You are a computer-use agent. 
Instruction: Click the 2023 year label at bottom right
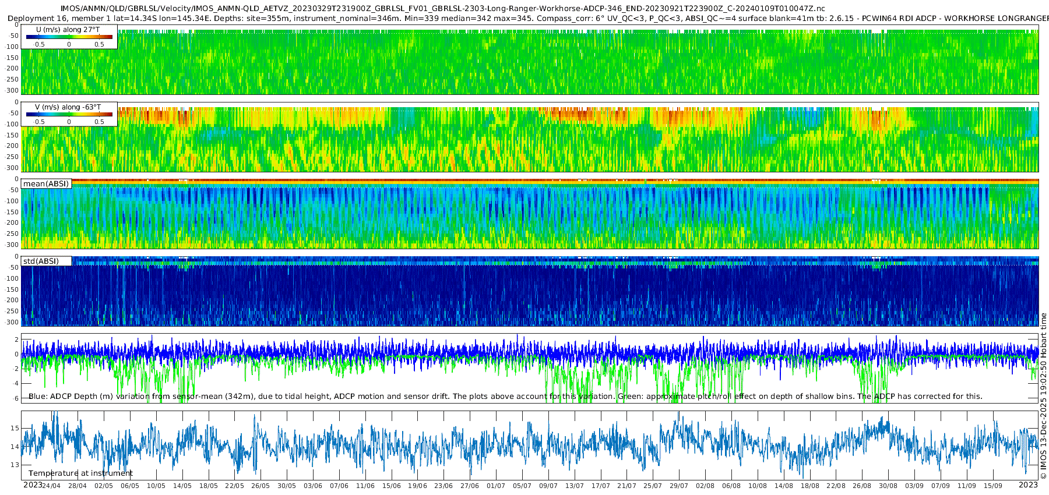tap(1028, 485)
